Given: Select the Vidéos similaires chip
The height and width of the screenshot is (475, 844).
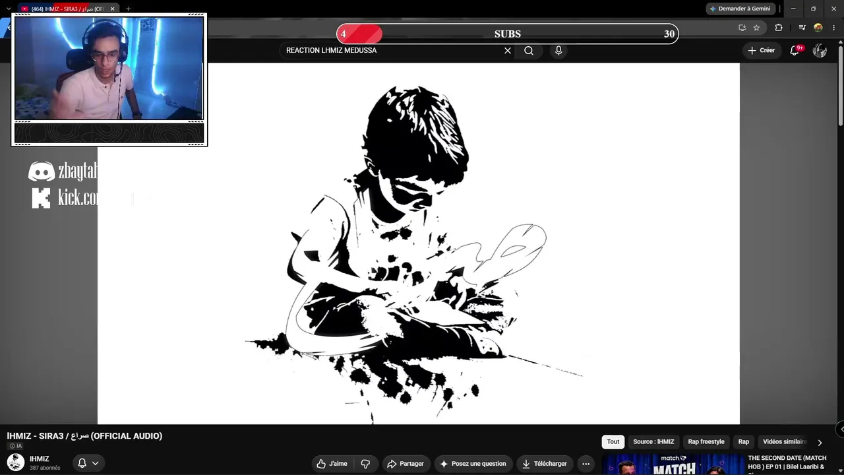Looking at the screenshot, I should tap(785, 442).
